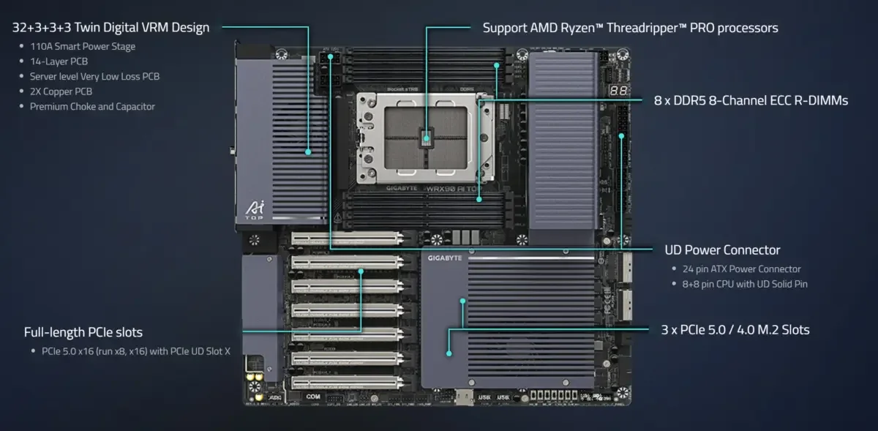
Task: Click the "UD Power Connector" heading
Action: point(722,250)
